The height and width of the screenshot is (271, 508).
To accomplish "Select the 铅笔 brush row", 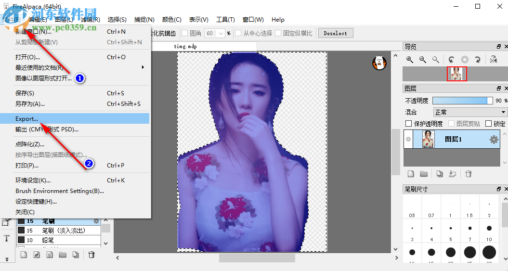I will pos(59,240).
